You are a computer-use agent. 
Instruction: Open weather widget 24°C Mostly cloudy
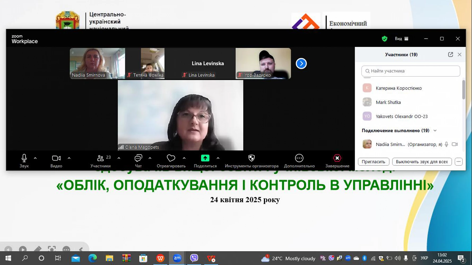288,258
